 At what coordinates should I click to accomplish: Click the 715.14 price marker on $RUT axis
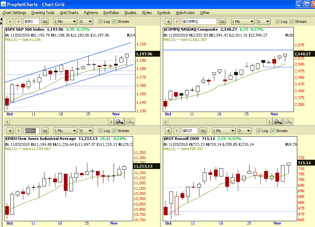click(x=306, y=163)
